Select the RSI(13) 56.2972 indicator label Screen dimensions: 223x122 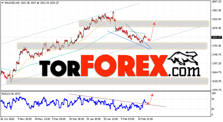point(11,94)
